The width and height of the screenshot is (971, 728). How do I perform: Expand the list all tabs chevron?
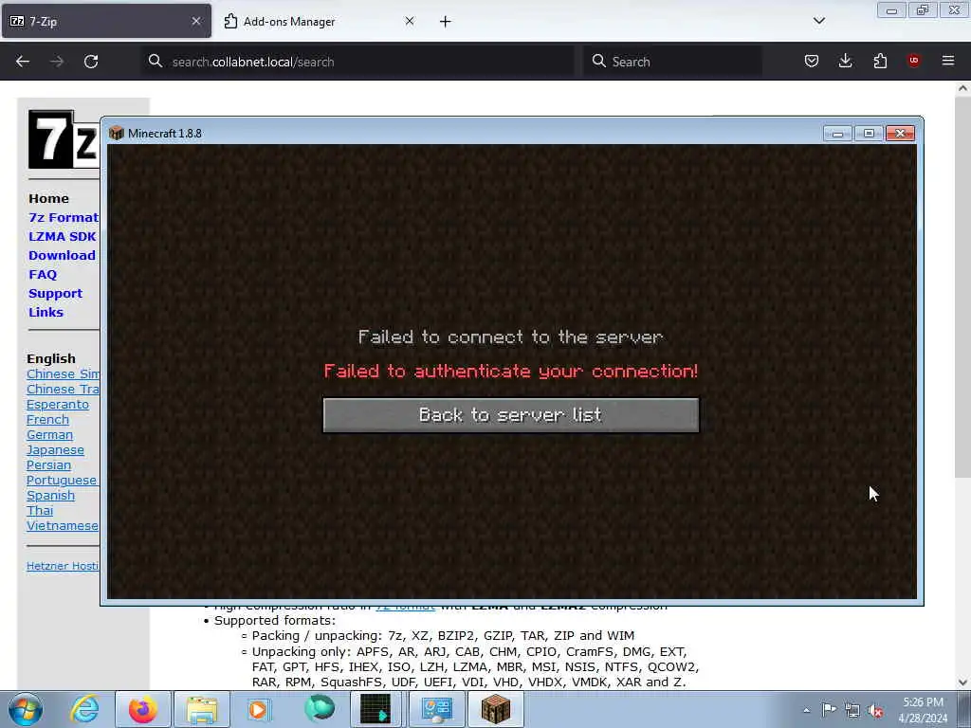[x=819, y=21]
